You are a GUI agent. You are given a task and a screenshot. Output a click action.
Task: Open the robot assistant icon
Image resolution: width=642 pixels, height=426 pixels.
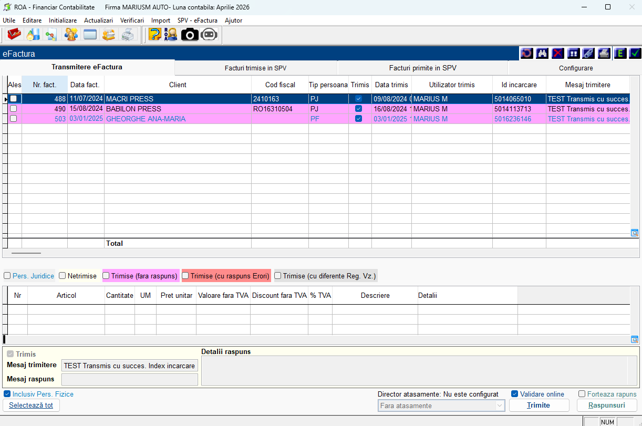click(209, 35)
